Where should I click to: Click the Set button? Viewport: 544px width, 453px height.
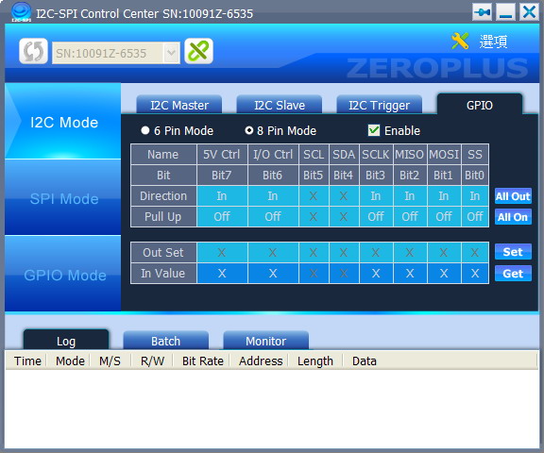click(513, 252)
